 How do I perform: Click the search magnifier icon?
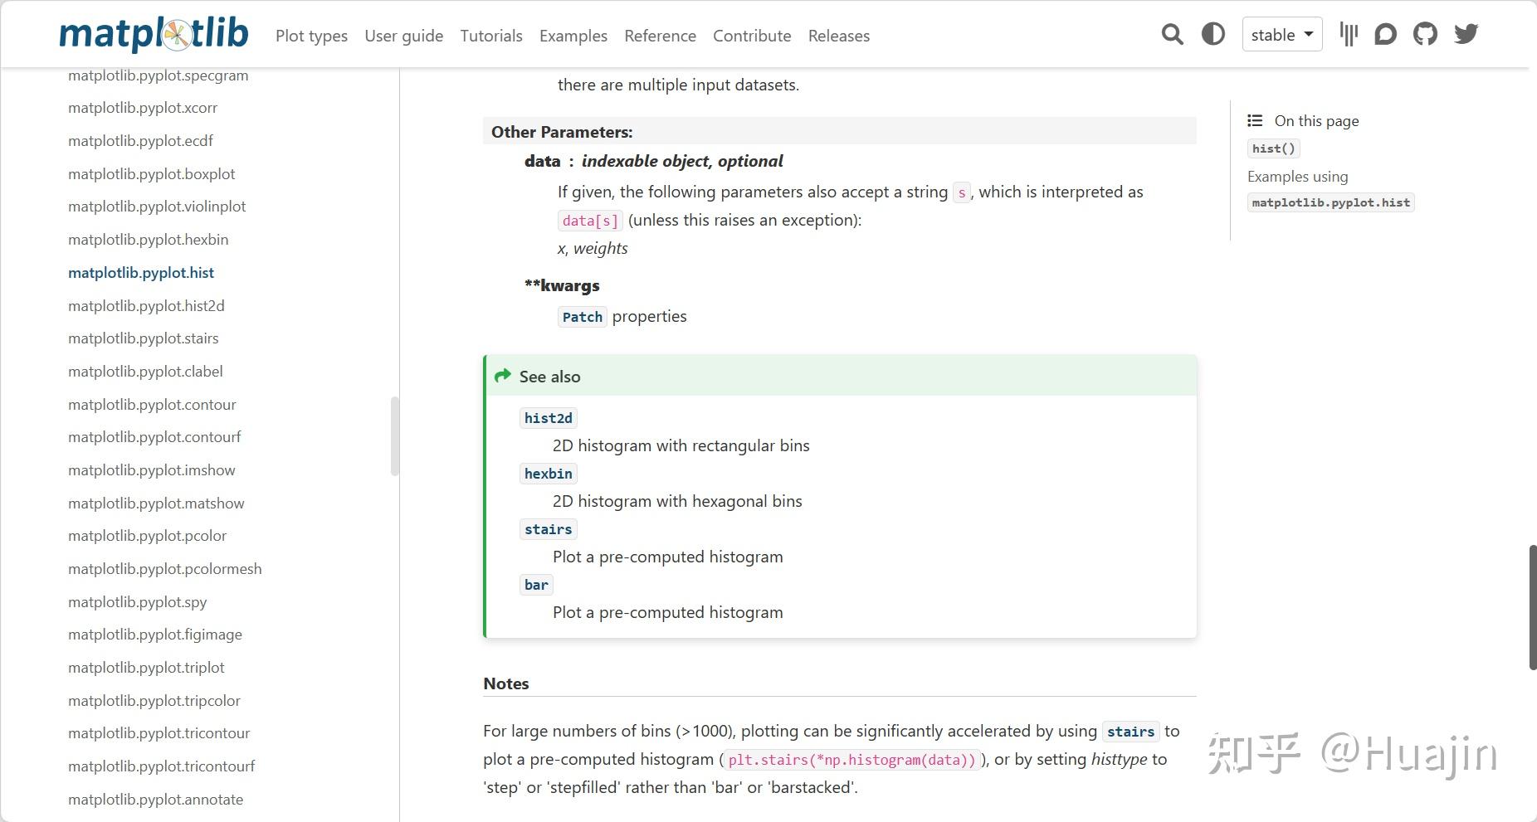coord(1172,35)
